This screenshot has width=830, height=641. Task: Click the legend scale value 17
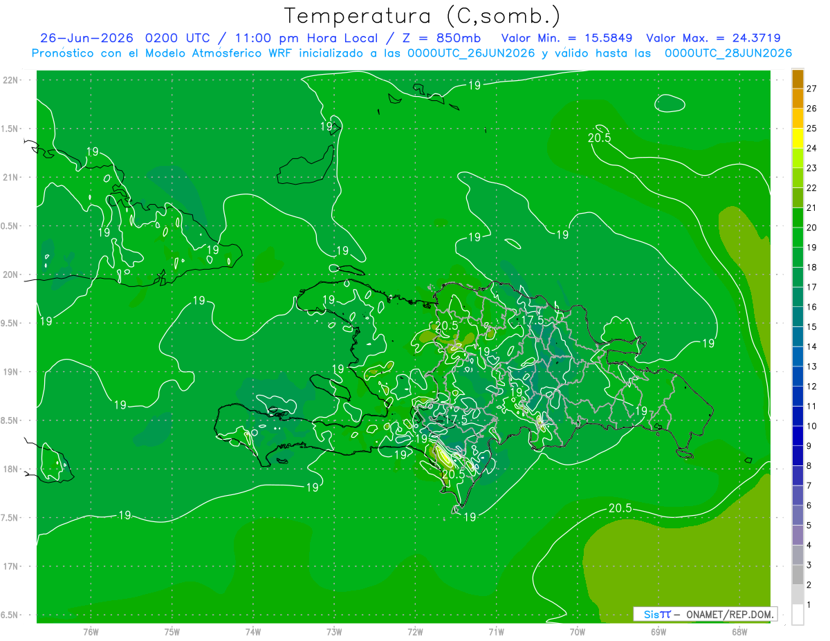812,287
